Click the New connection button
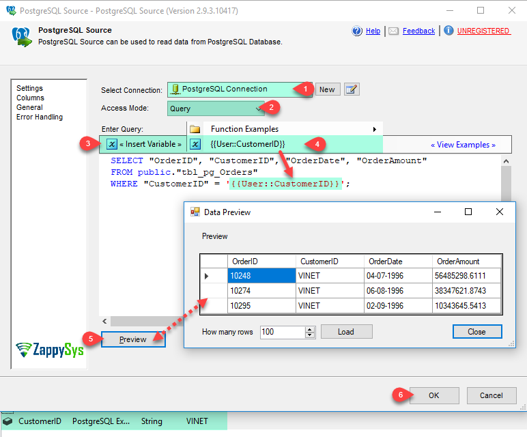Viewport: 527px width, 437px height. point(328,89)
